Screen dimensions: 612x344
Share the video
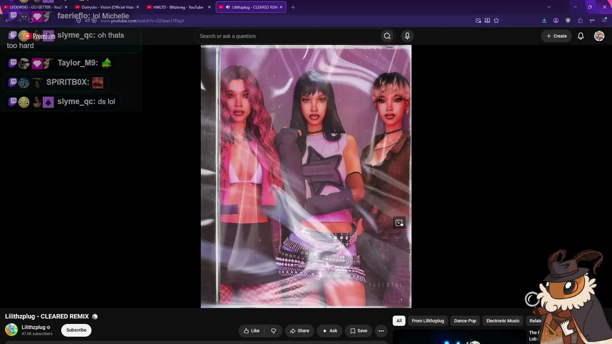[300, 331]
